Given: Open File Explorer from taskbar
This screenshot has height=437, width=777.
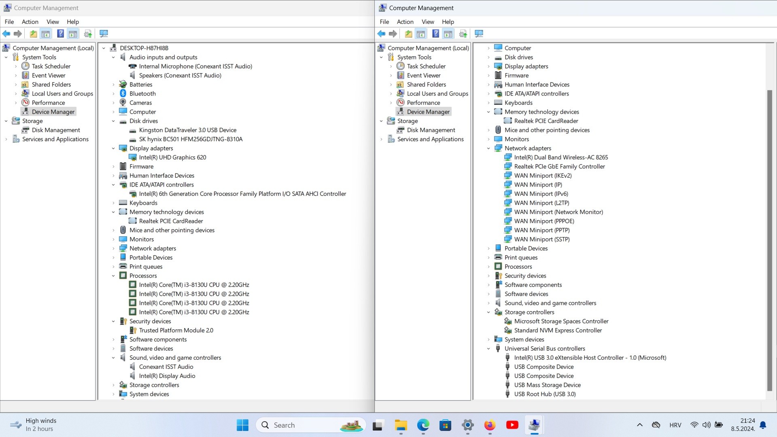Looking at the screenshot, I should 401,425.
